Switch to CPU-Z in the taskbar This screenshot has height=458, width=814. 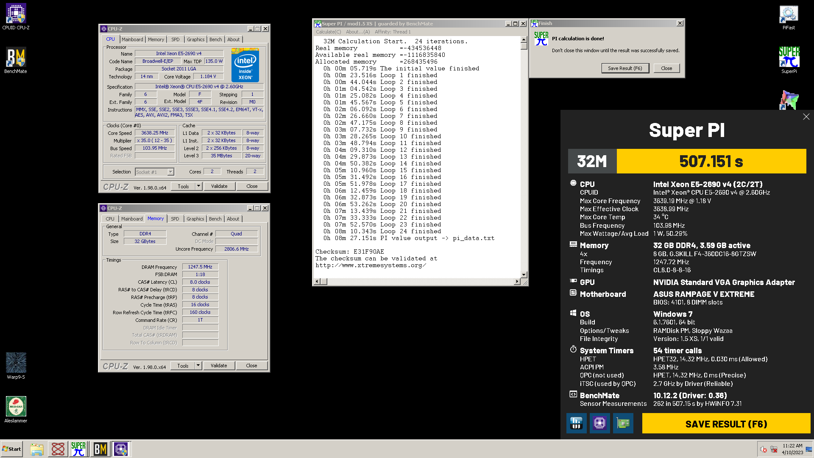(x=121, y=449)
